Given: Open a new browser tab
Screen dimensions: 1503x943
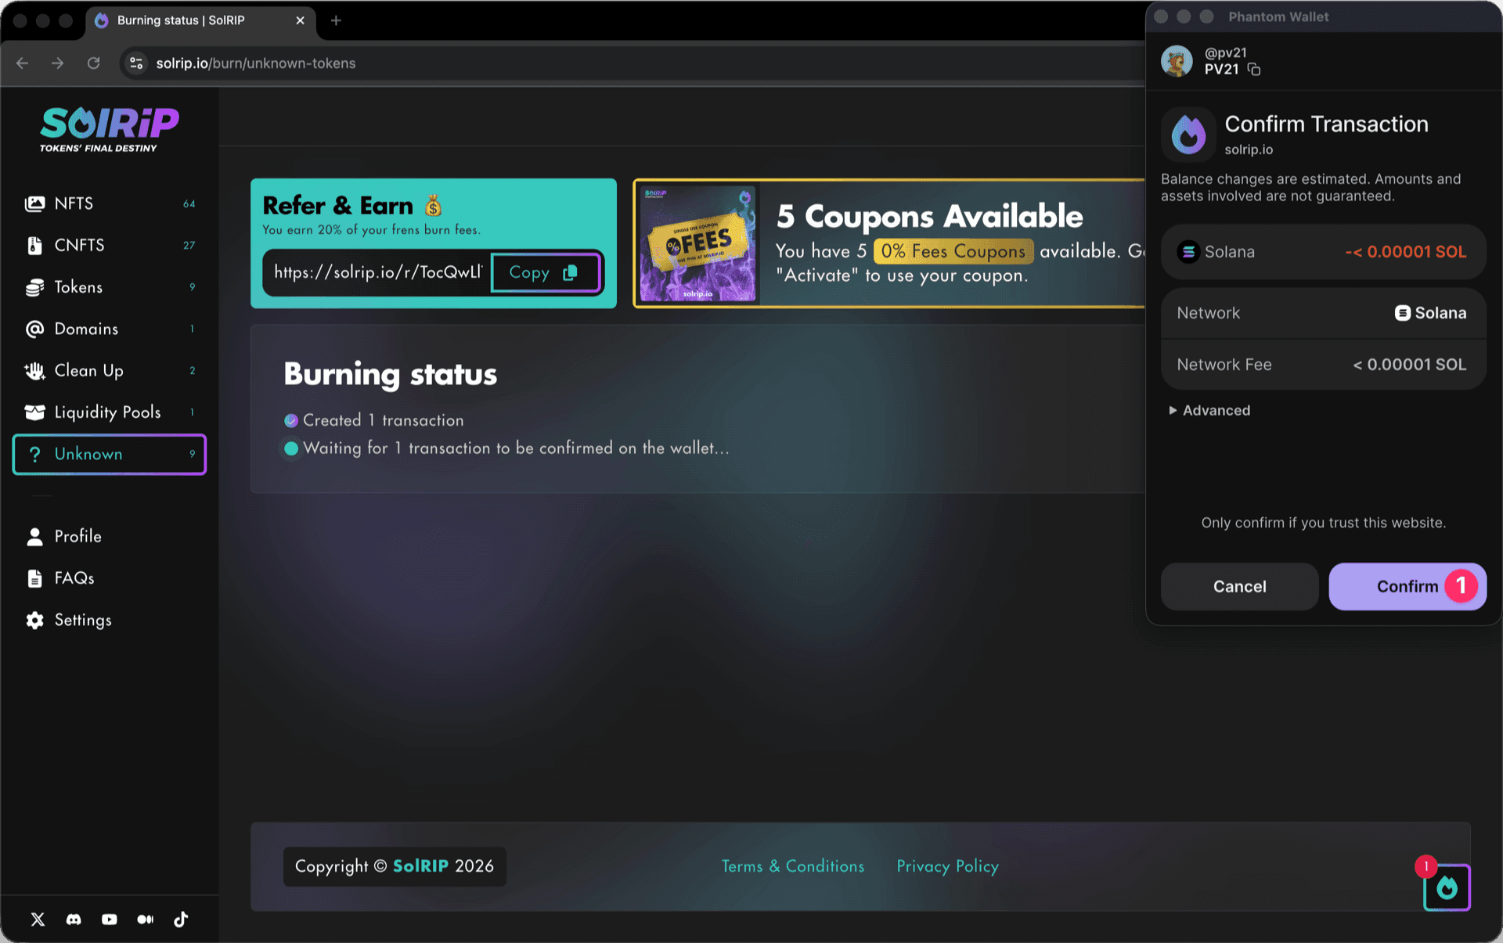Looking at the screenshot, I should coord(336,20).
